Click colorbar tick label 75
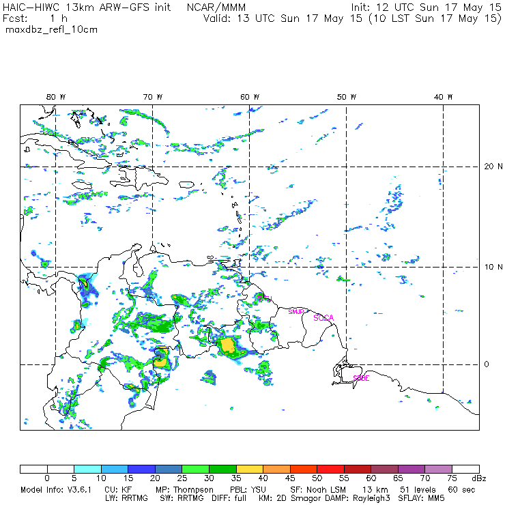Image resolution: width=505 pixels, height=505 pixels. coord(452,478)
